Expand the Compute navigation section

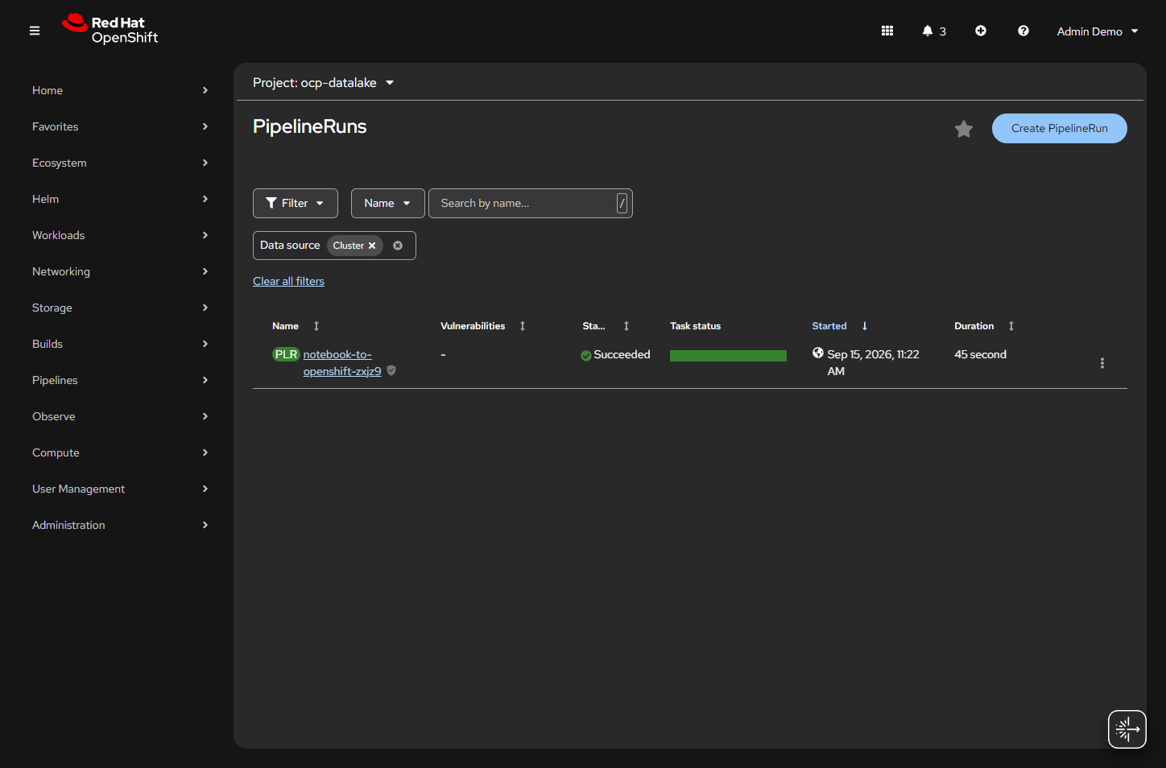(119, 452)
